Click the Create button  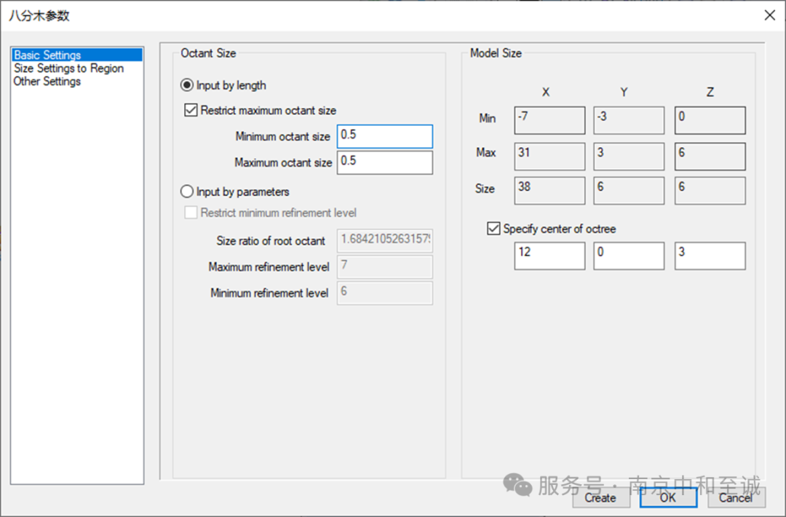(601, 497)
